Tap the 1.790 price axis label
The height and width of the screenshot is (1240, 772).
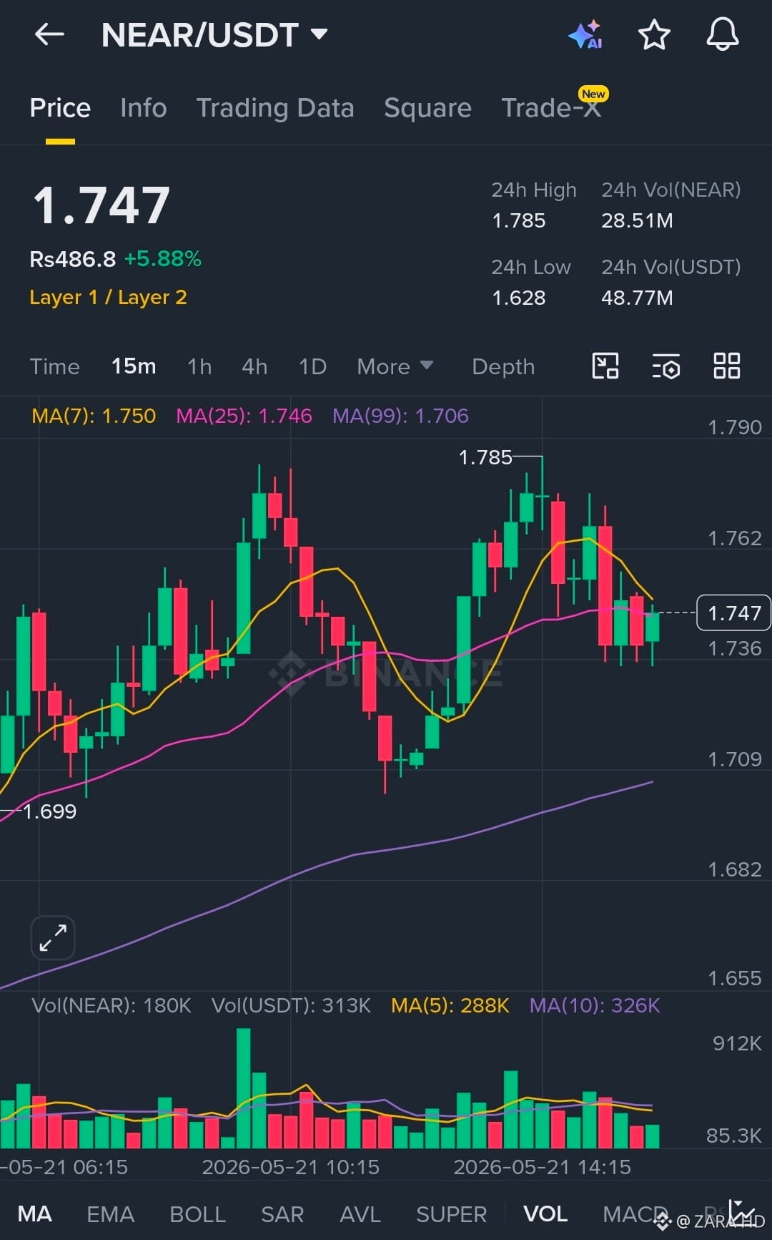tap(735, 427)
